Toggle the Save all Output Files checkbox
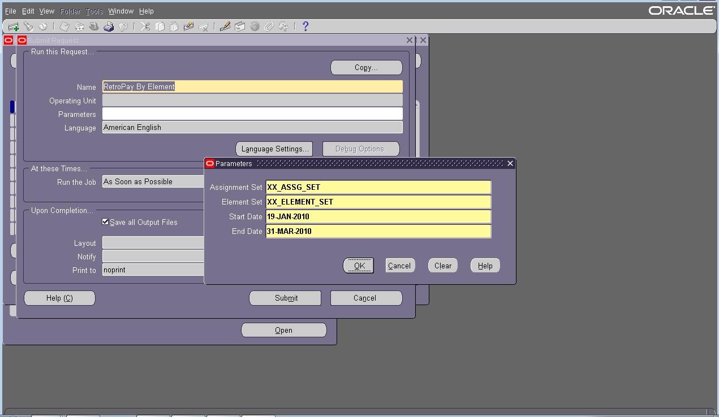This screenshot has height=417, width=719. (105, 222)
